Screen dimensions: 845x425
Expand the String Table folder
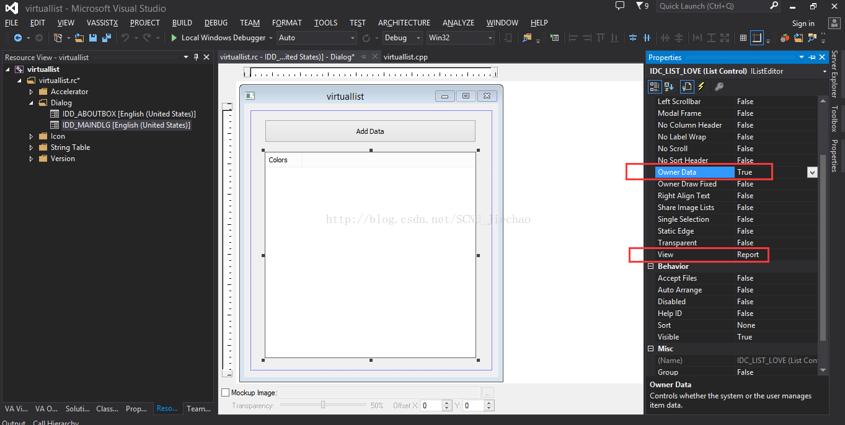point(32,147)
